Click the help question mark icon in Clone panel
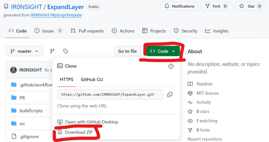Viewport: 269px width, 142px height. [171, 66]
